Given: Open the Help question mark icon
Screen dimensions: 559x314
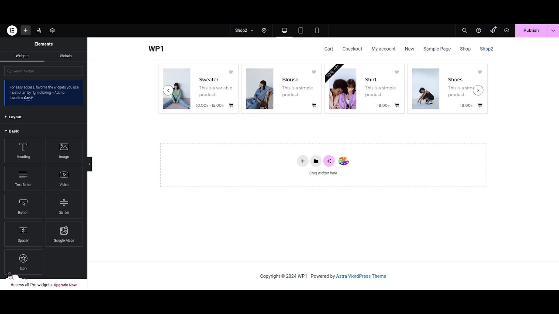Looking at the screenshot, I should pos(479,31).
